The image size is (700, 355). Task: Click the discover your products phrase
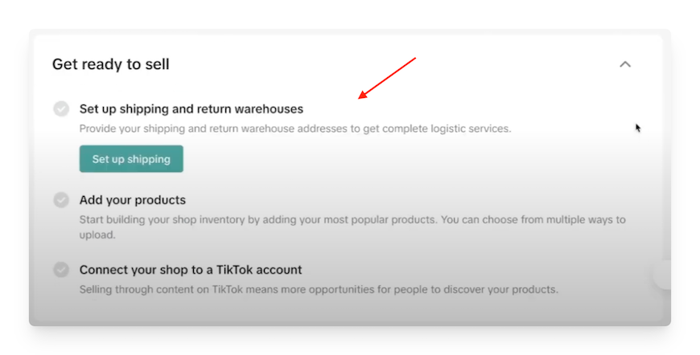coord(500,289)
